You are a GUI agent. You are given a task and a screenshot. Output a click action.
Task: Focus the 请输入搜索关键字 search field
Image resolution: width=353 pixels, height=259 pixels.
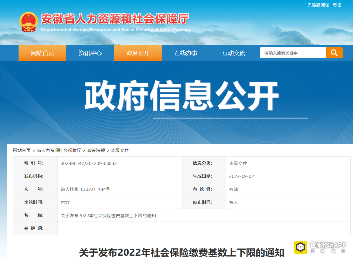293,53
